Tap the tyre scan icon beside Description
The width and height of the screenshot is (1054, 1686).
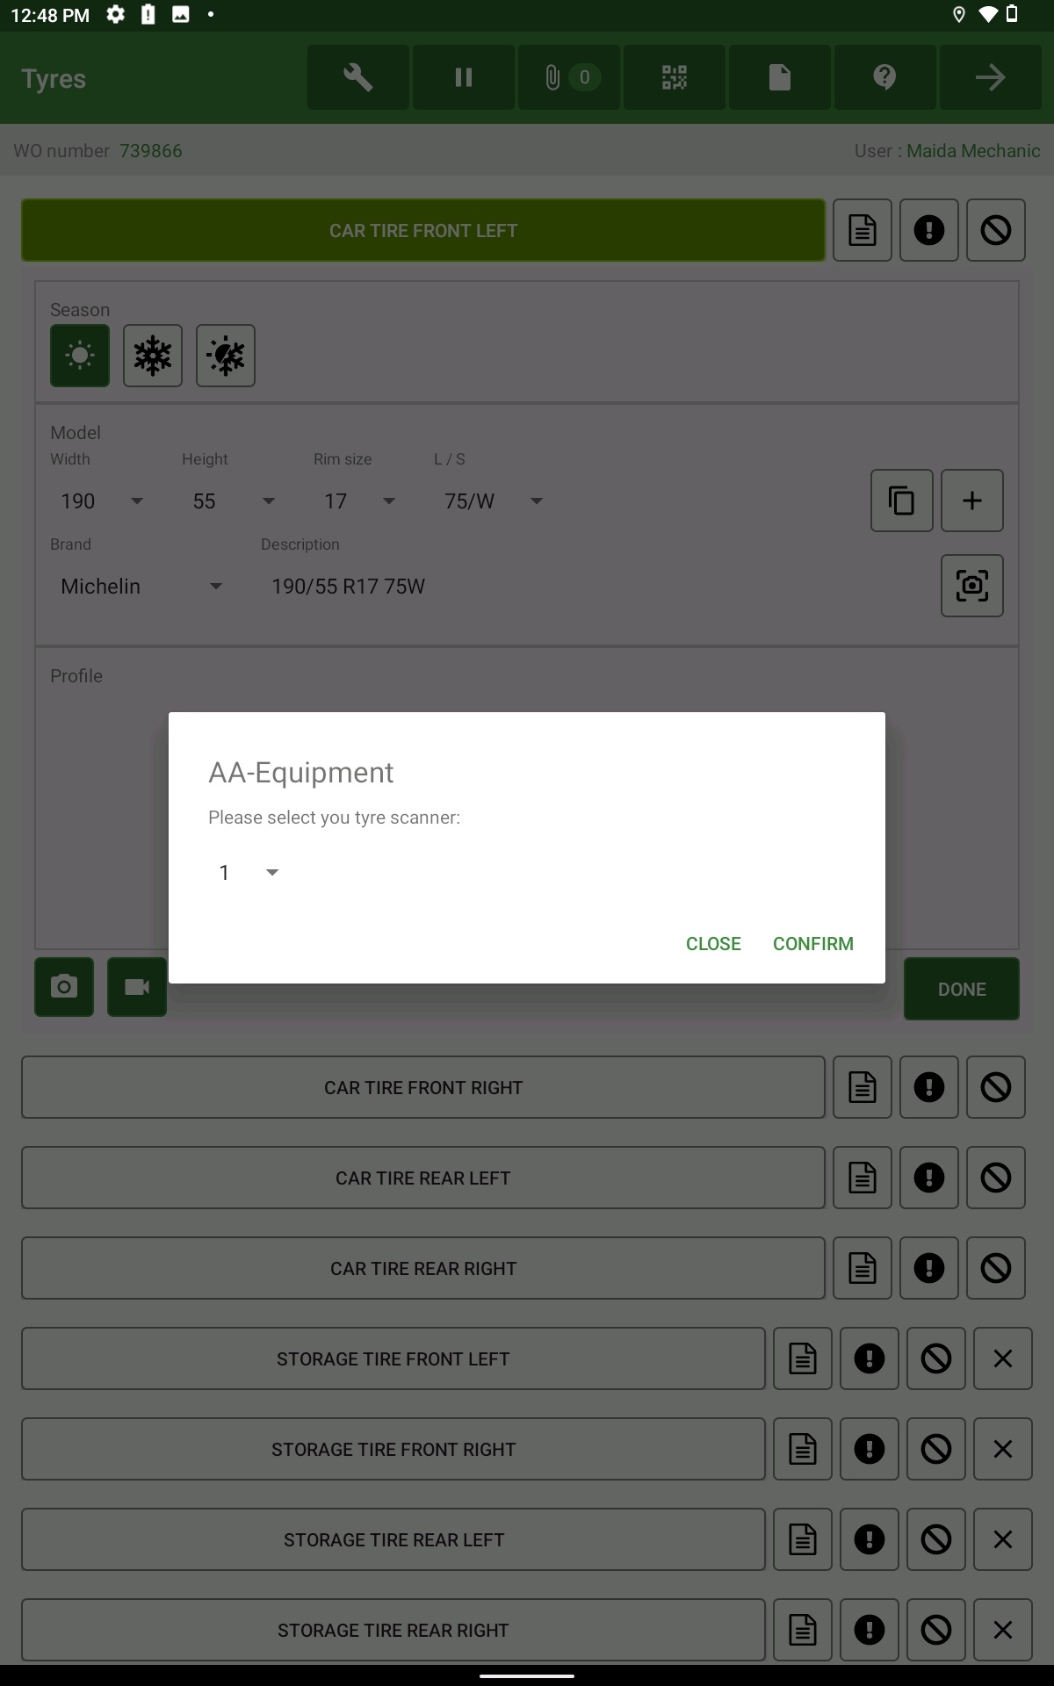[971, 586]
